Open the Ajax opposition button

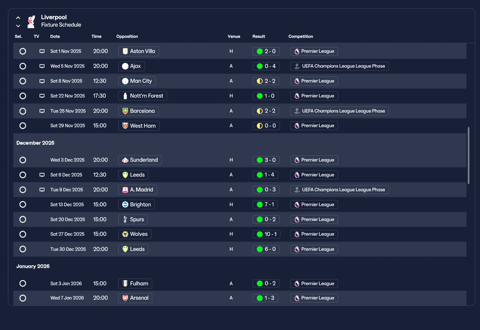point(131,66)
